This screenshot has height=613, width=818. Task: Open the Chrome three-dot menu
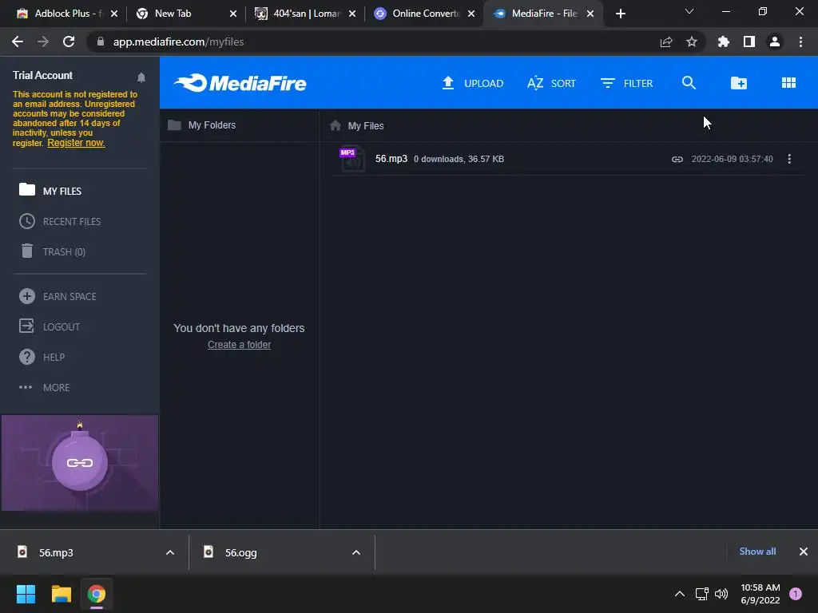click(x=800, y=42)
